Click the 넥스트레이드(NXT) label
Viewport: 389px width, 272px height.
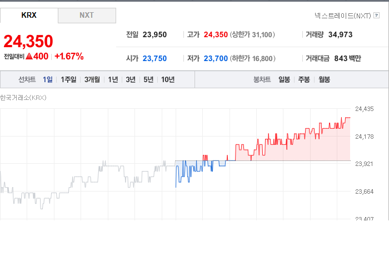click(x=343, y=16)
